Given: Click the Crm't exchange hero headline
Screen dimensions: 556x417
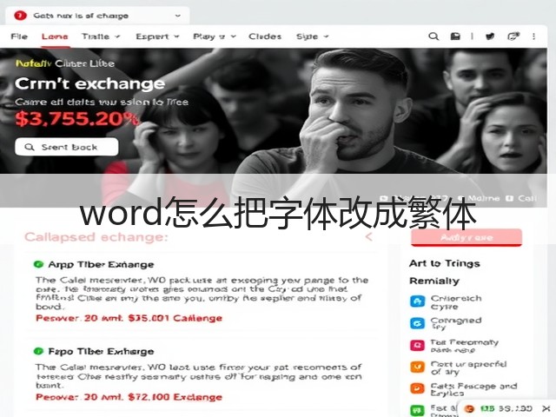Looking at the screenshot, I should 89,83.
